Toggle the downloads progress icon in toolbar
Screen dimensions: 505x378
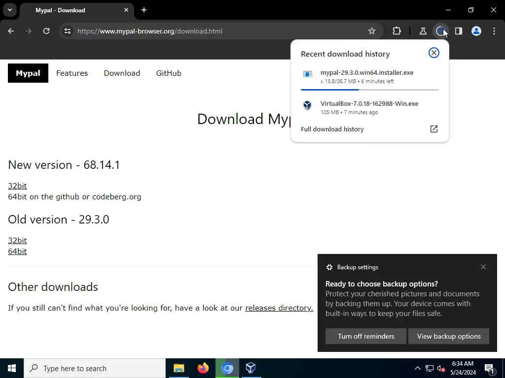(x=440, y=31)
